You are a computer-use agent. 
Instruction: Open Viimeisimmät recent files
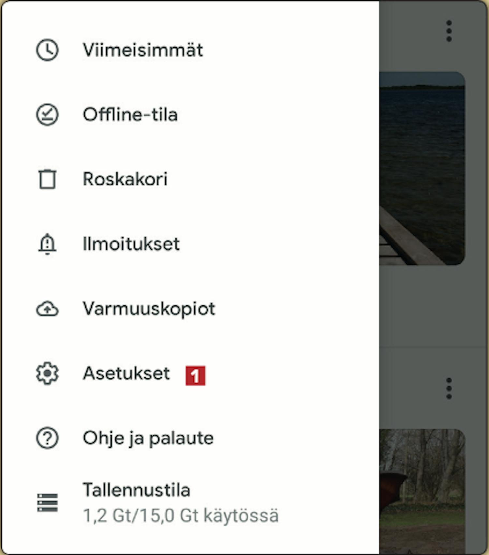tap(190, 50)
